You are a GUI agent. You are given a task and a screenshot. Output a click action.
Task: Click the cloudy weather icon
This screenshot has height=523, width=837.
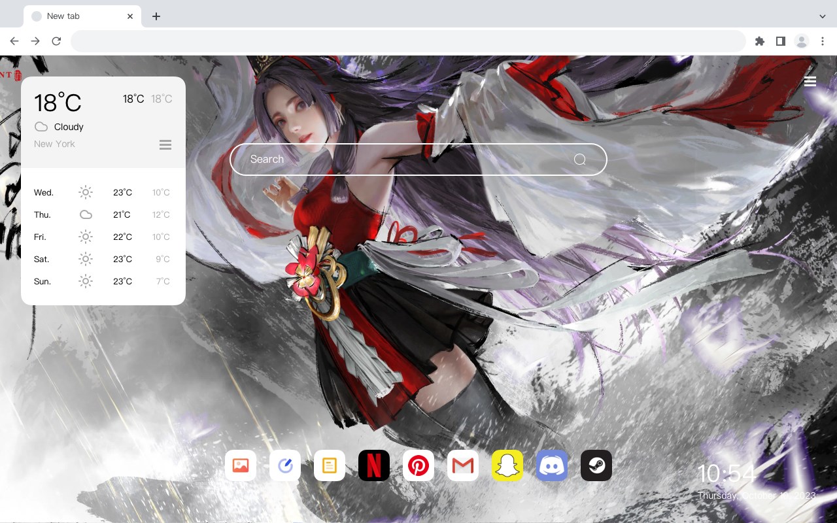[41, 127]
